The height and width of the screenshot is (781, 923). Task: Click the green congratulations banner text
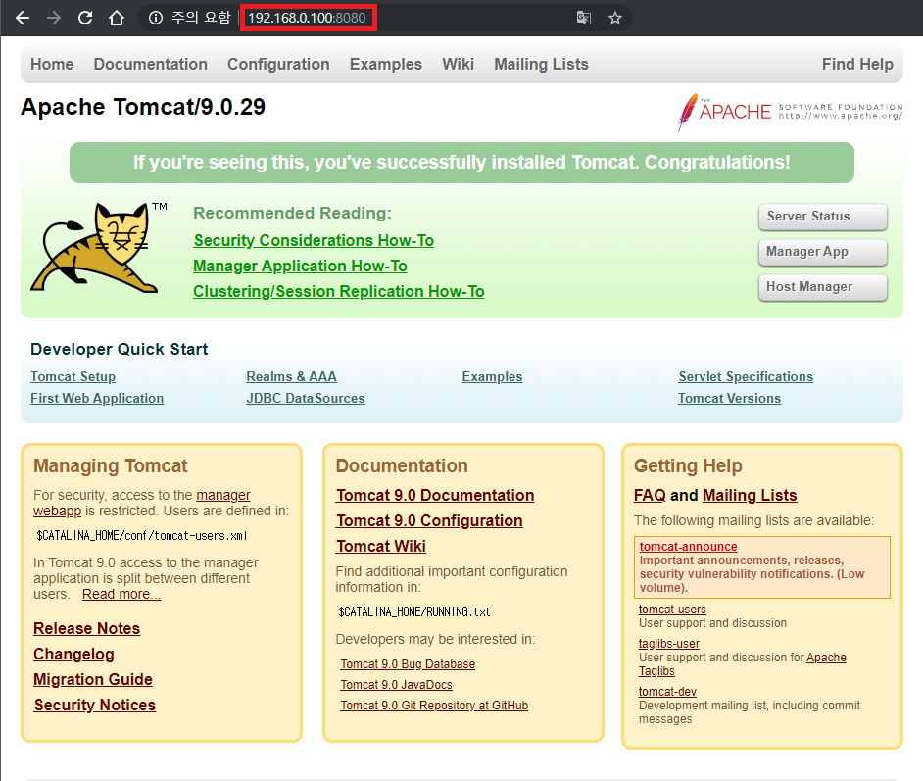(461, 163)
